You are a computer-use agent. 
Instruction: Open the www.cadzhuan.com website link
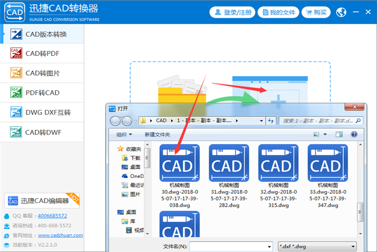[60, 235]
